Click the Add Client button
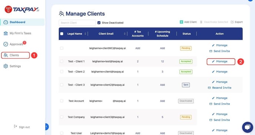The height and width of the screenshot is (135, 255). click(x=188, y=22)
